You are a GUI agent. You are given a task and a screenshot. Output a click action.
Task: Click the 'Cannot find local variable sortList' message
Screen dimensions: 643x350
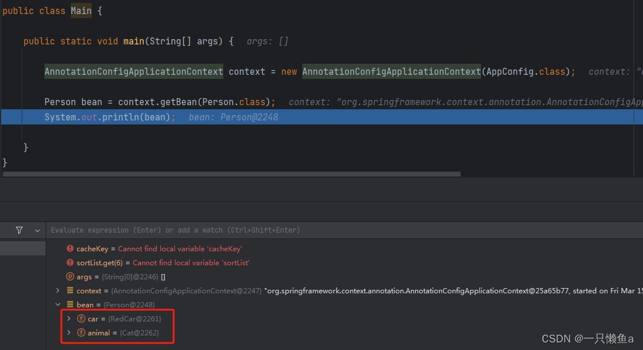[191, 263]
